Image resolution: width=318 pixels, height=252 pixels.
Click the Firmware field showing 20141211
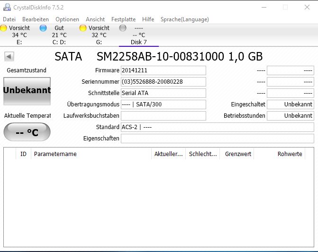coord(164,70)
